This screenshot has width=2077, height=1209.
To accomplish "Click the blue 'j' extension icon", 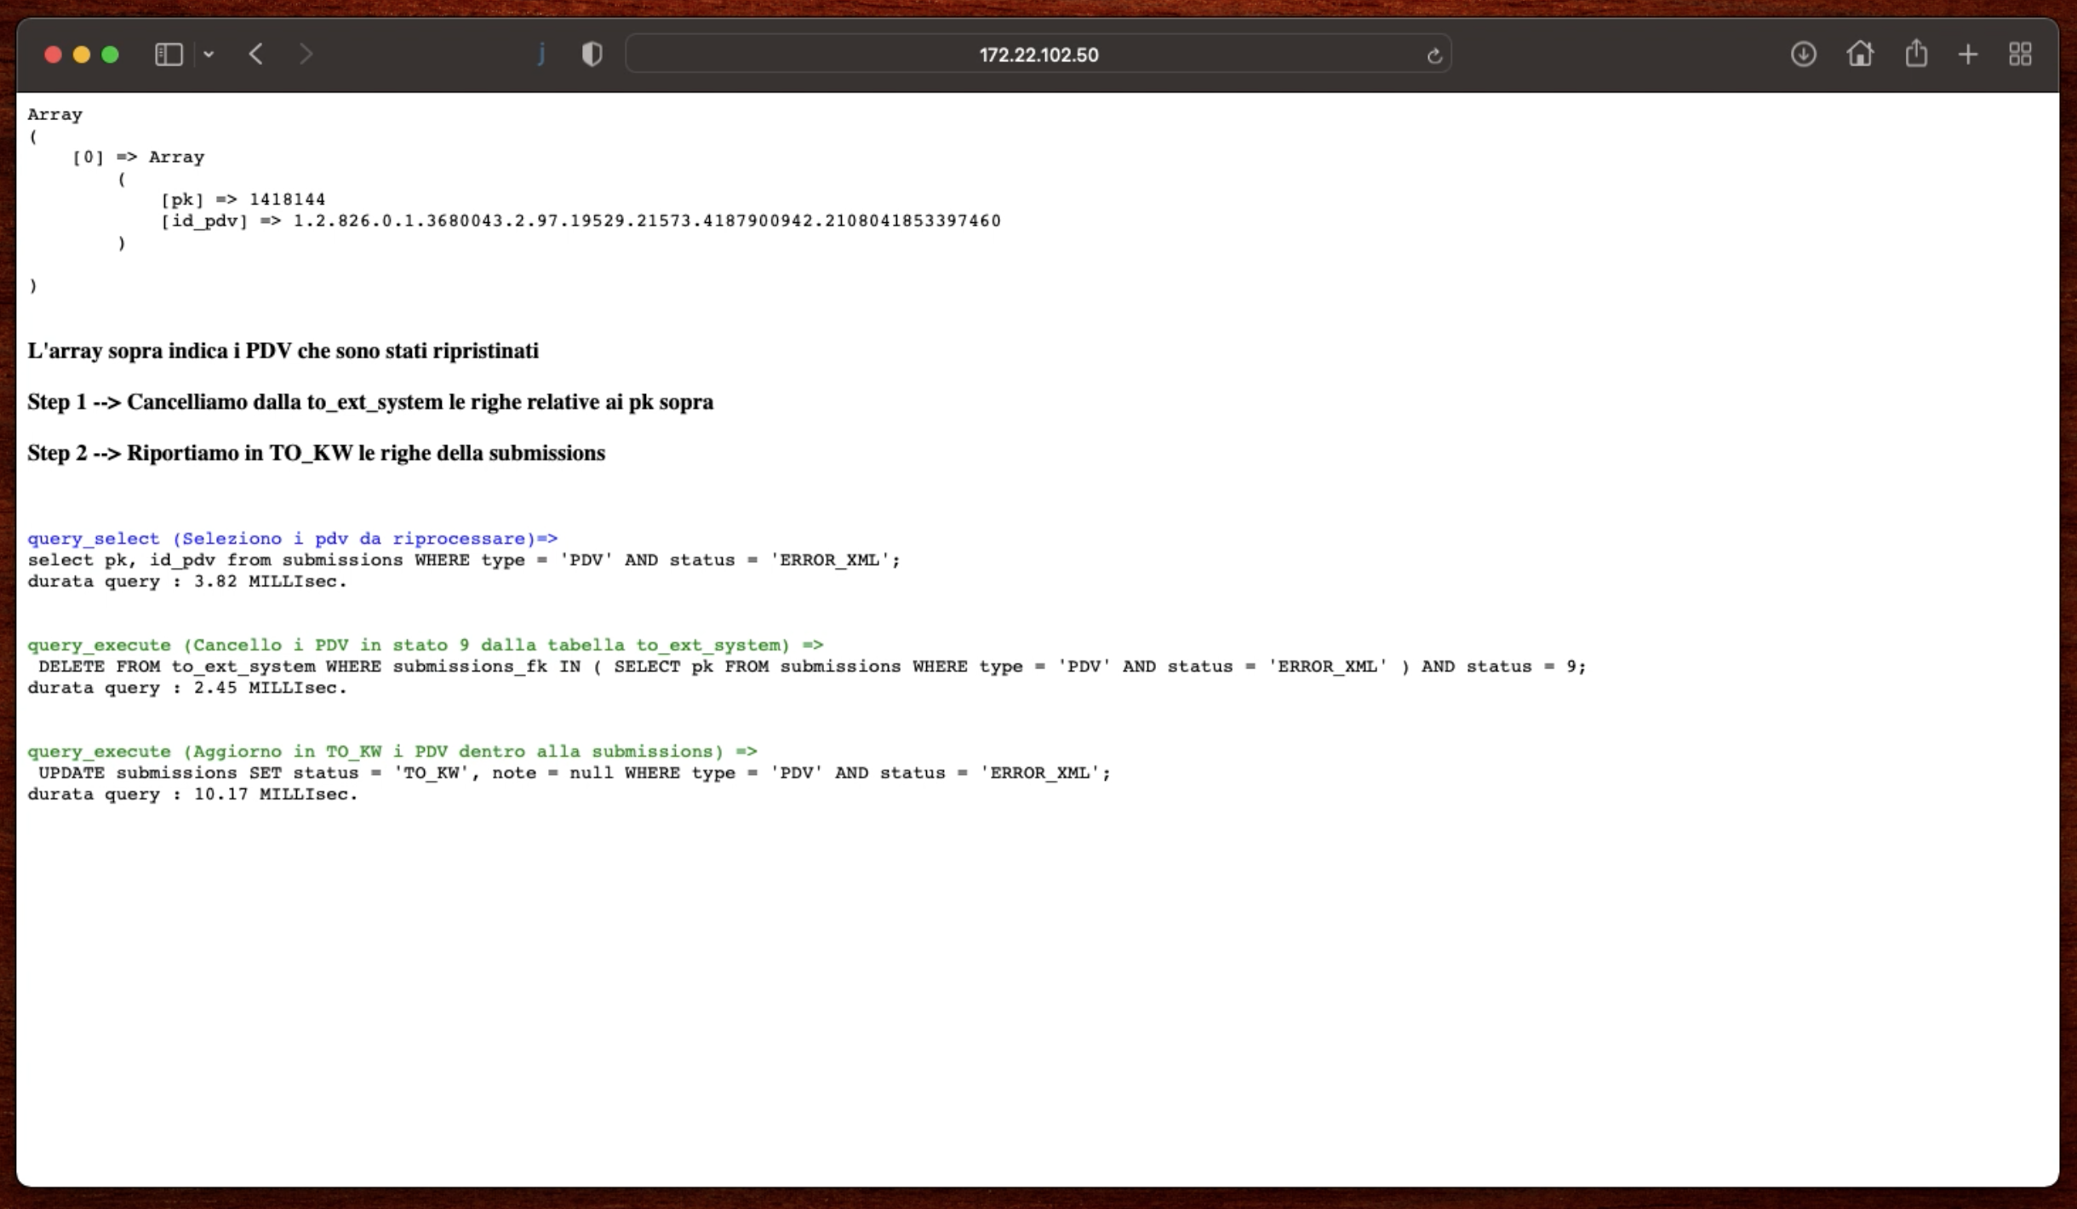I will [x=541, y=54].
